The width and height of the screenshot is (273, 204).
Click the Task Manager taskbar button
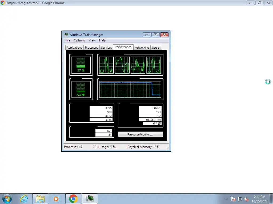click(90, 199)
